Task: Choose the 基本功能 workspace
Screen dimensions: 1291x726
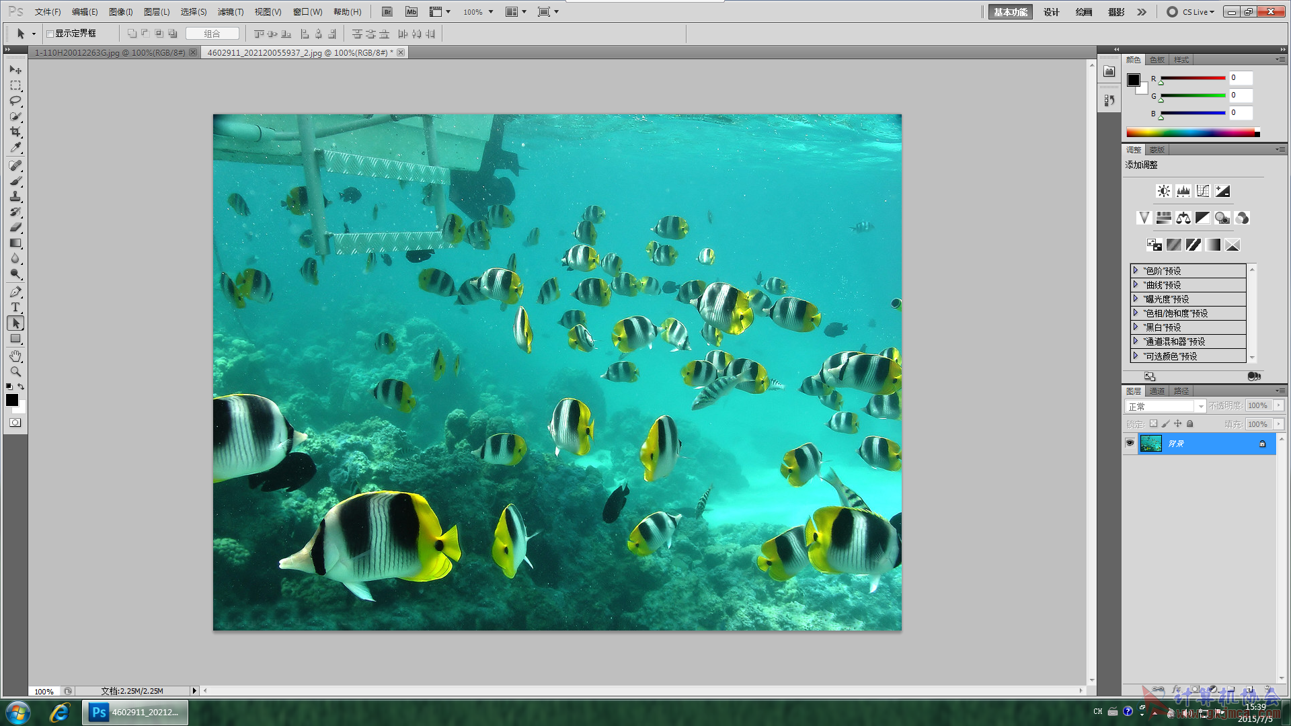Action: point(1011,12)
